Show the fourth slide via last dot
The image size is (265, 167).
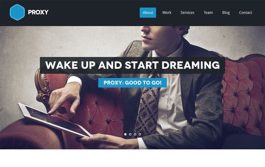tap(140, 134)
